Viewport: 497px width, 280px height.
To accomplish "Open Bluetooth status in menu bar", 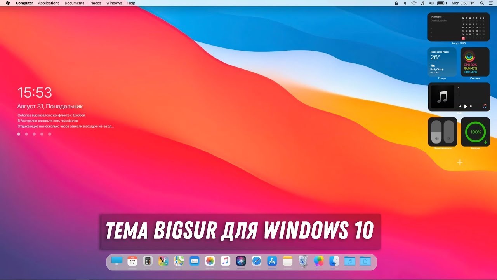I will pyautogui.click(x=405, y=3).
